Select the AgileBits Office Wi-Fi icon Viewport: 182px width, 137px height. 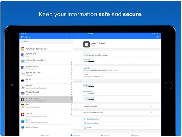22,74
